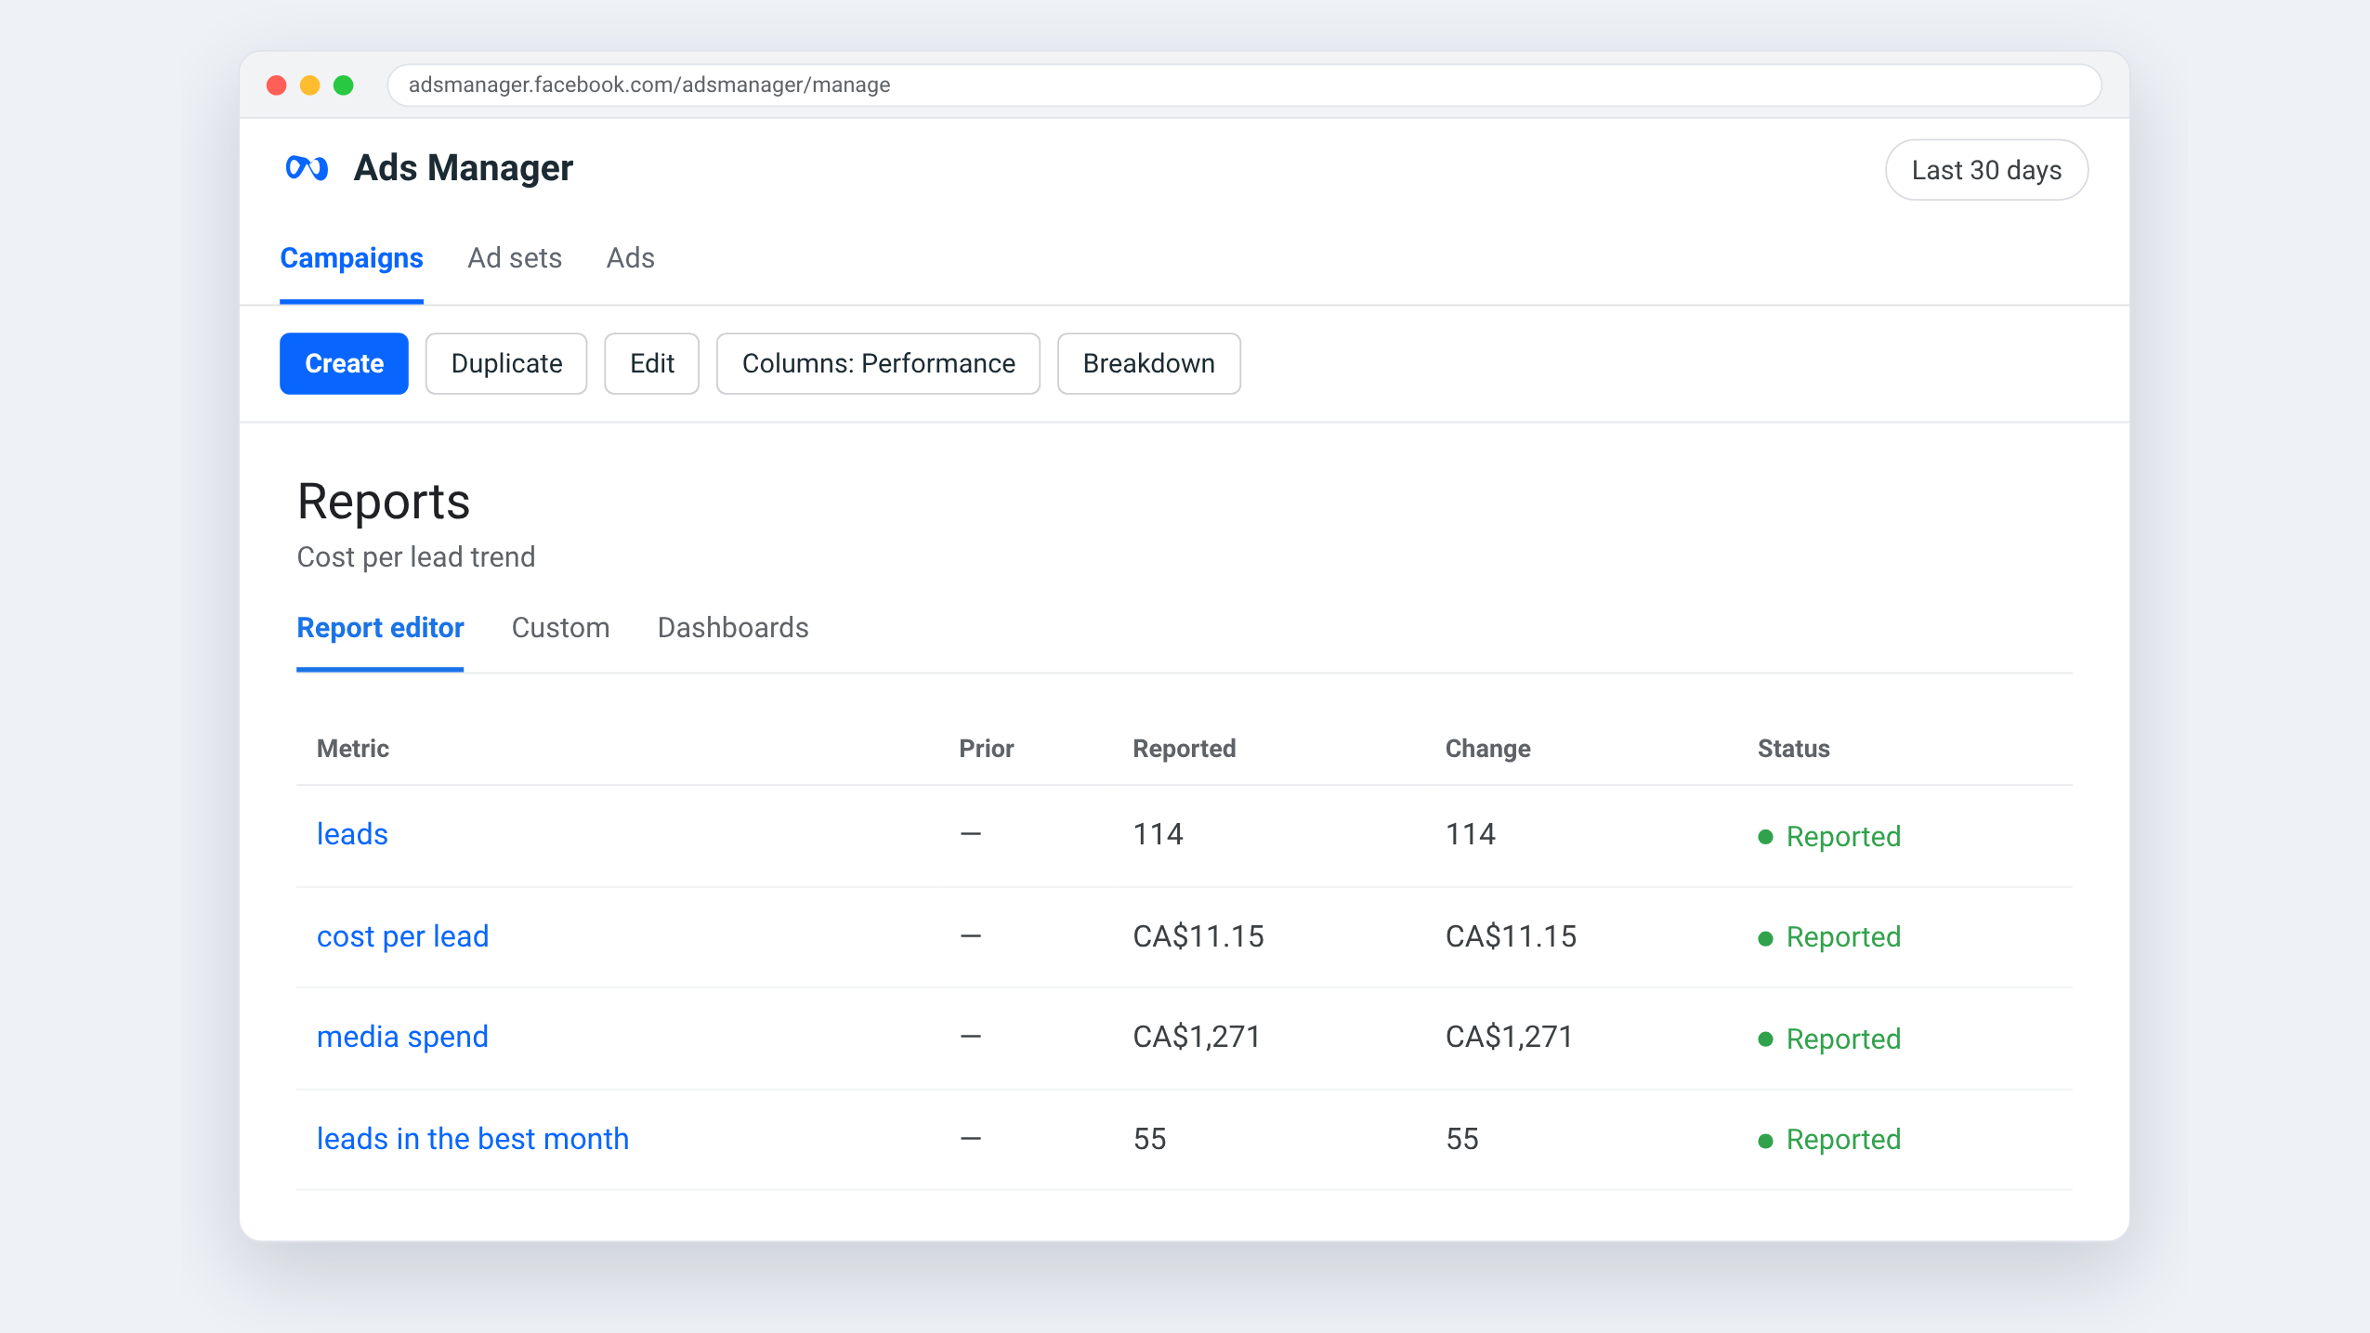
Task: Select the Dashboards tab
Action: [733, 628]
